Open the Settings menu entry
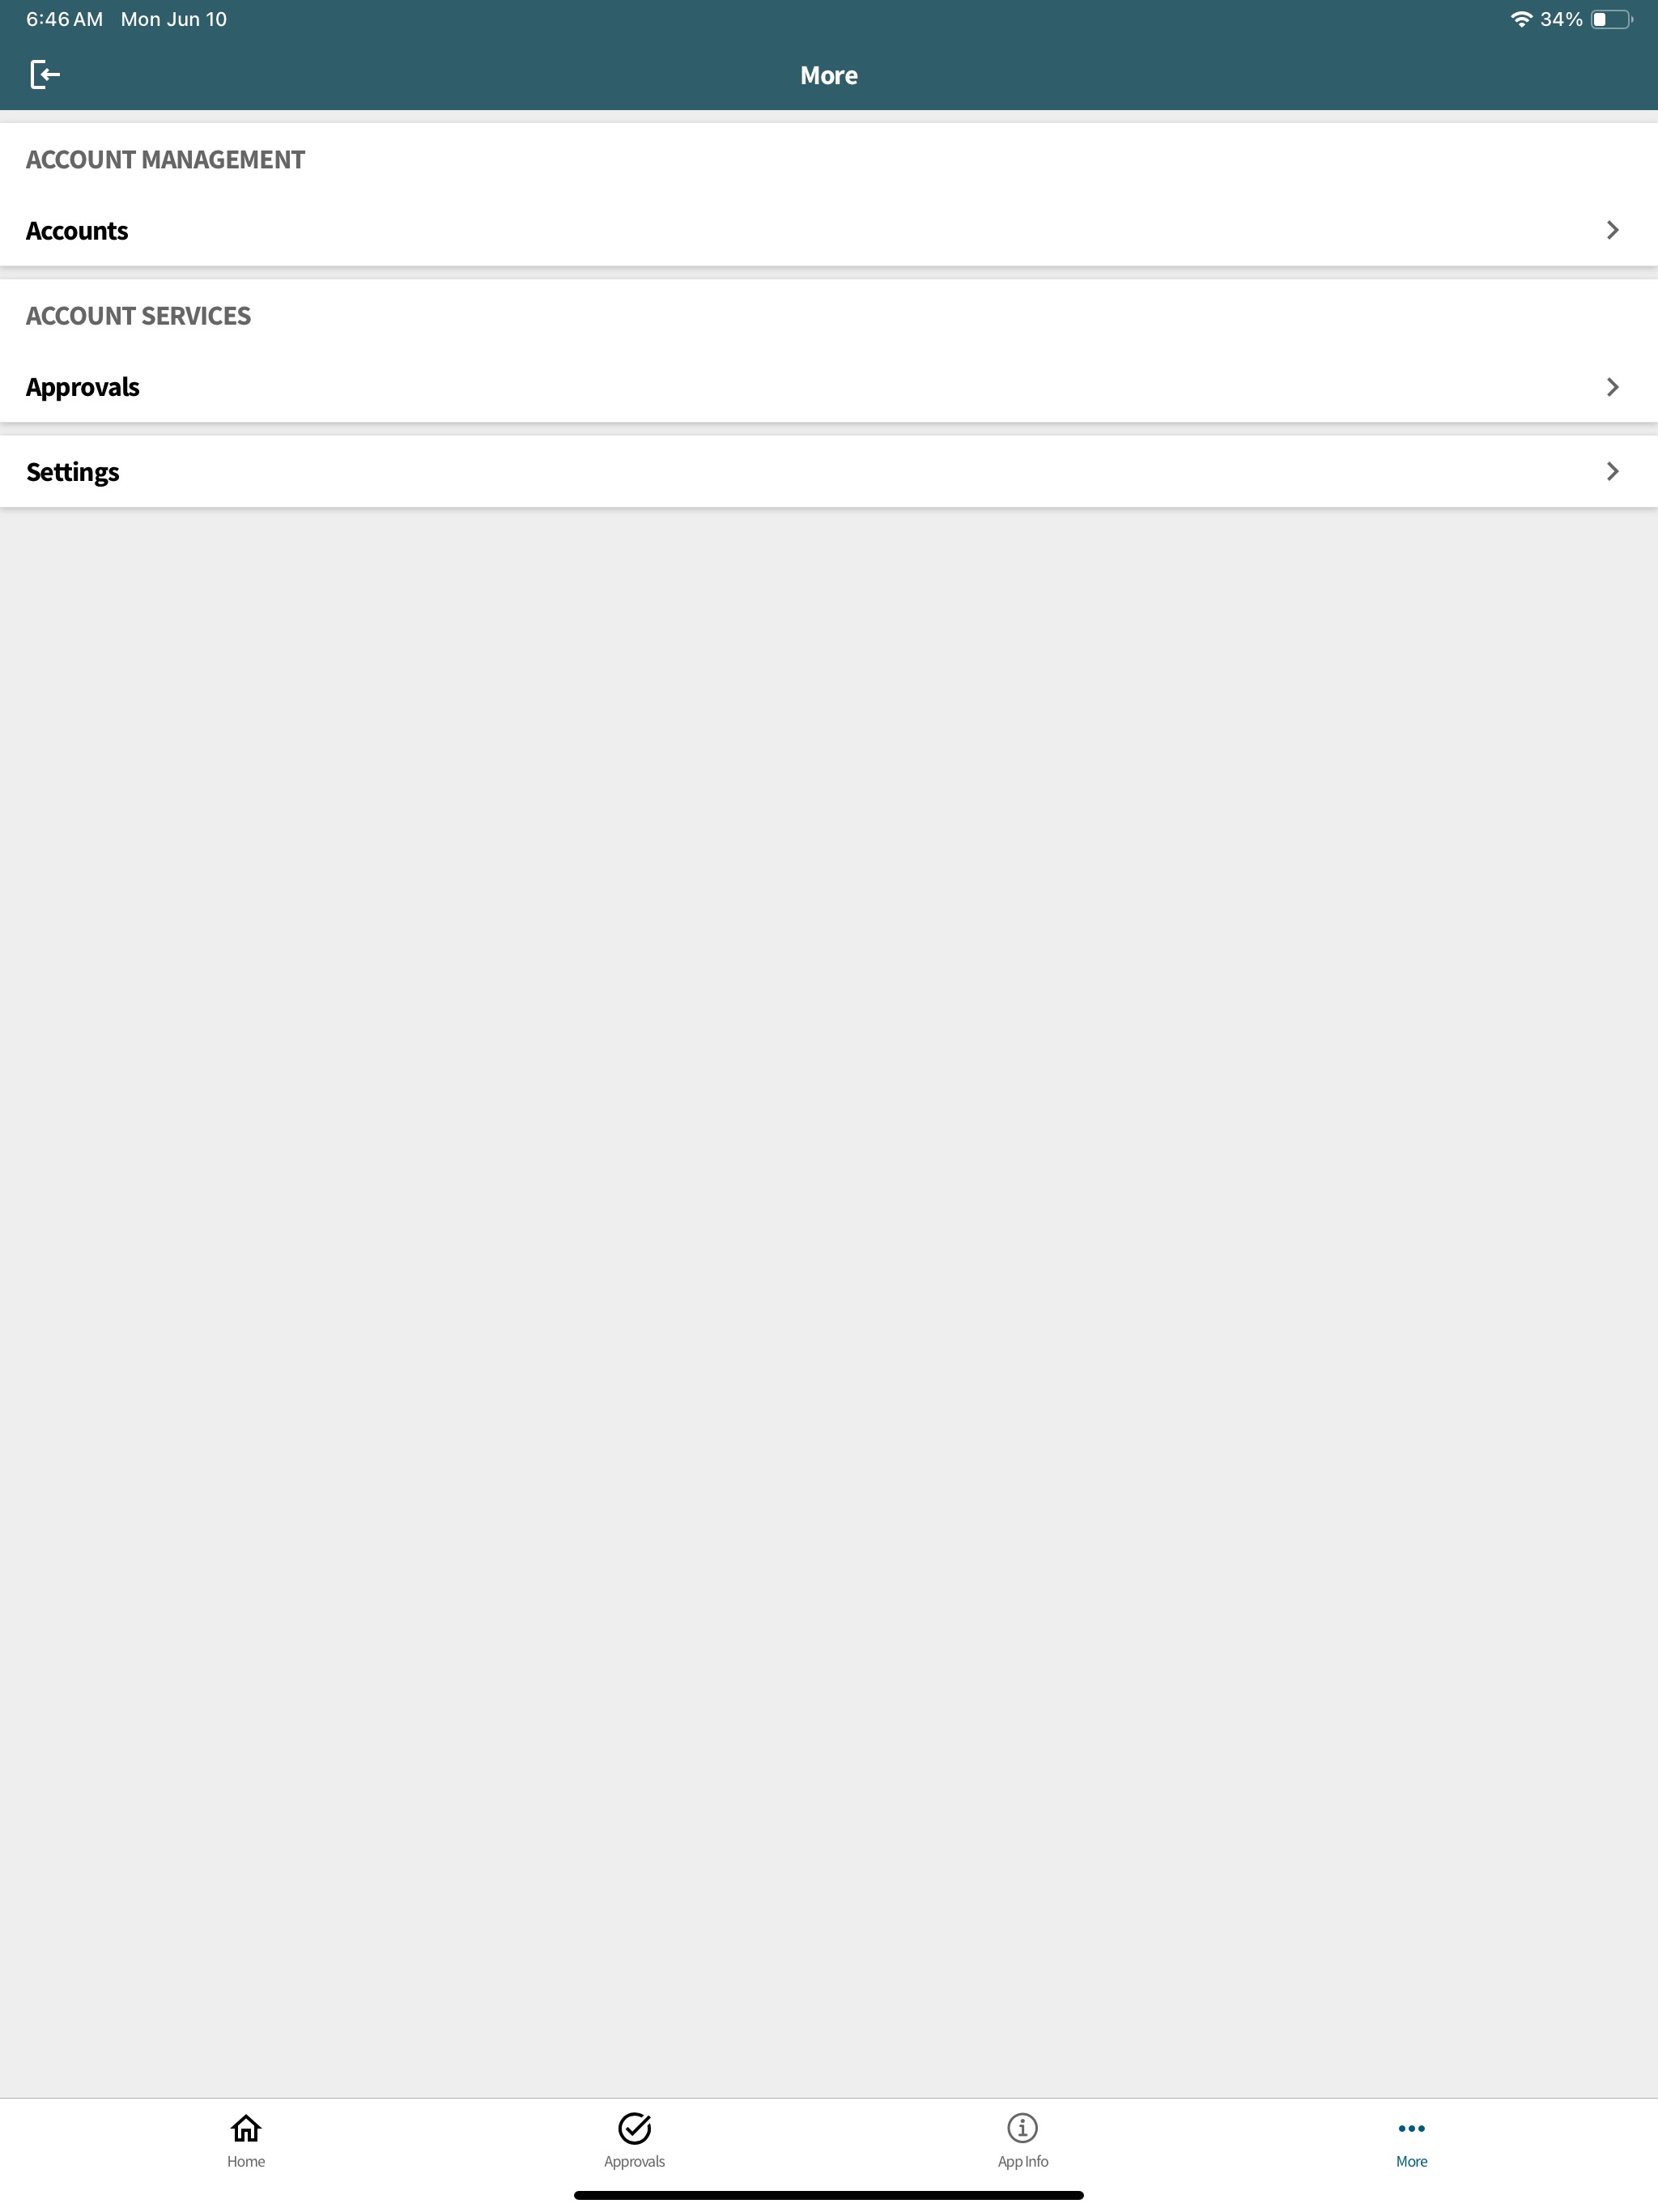 click(x=829, y=471)
